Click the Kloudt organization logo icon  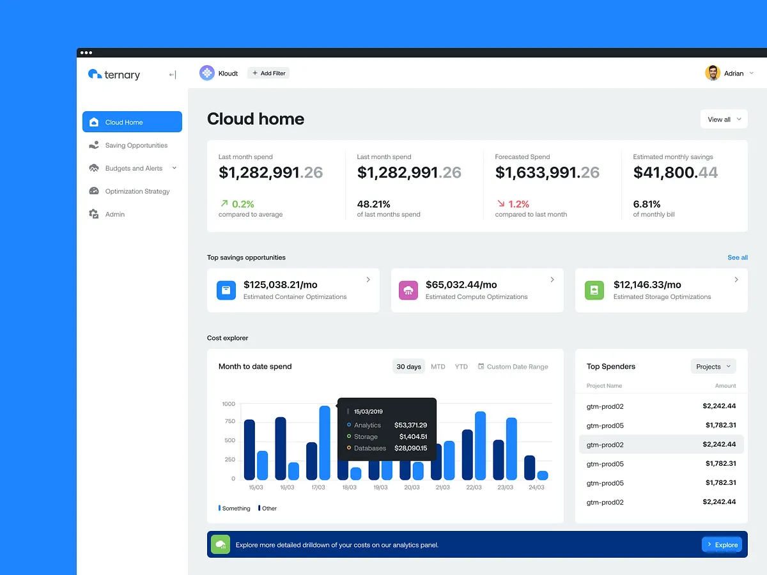coord(207,73)
